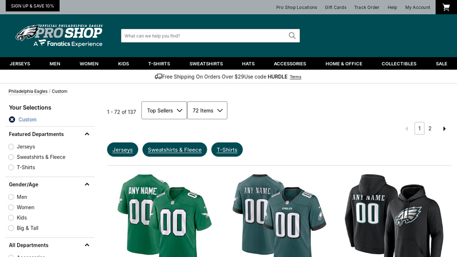Click the search input field
Image resolution: width=457 pixels, height=257 pixels.
click(203, 35)
